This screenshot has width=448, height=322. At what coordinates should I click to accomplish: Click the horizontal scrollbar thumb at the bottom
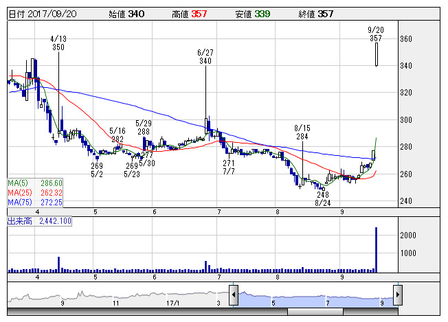click(315, 312)
